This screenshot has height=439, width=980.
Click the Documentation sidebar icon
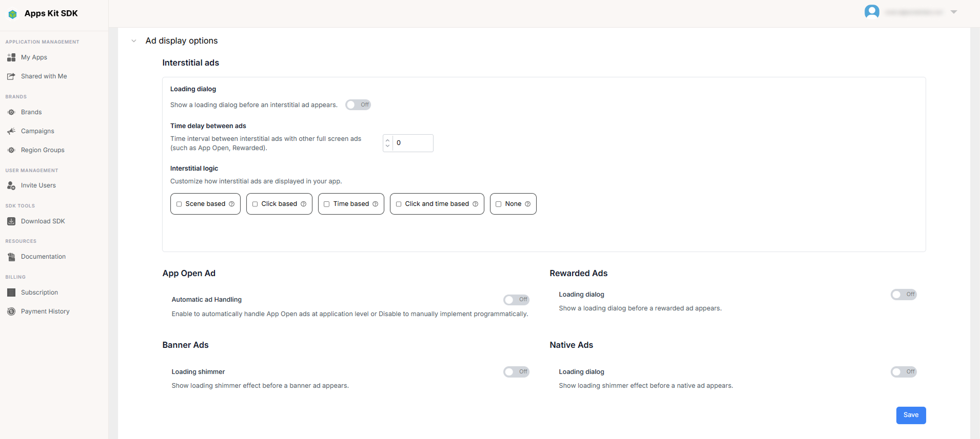(x=11, y=257)
